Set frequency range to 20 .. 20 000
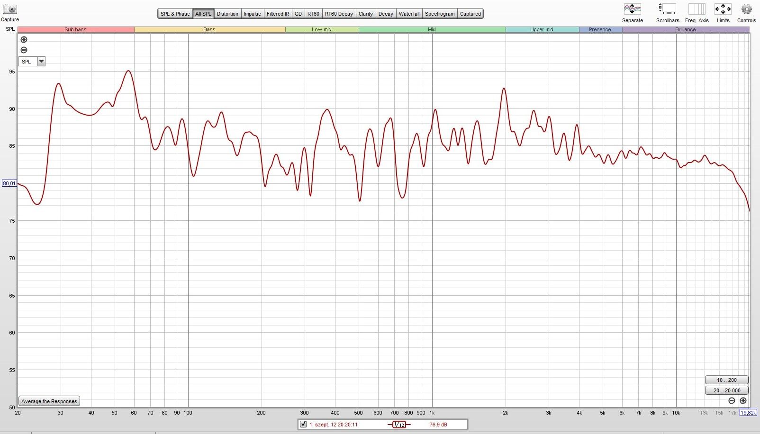 (x=727, y=390)
